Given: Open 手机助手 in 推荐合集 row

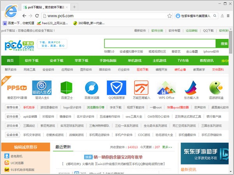Looking at the screenshot, I should pyautogui.click(x=29, y=107).
